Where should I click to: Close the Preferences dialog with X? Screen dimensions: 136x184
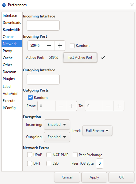pyautogui.click(x=132, y=5)
